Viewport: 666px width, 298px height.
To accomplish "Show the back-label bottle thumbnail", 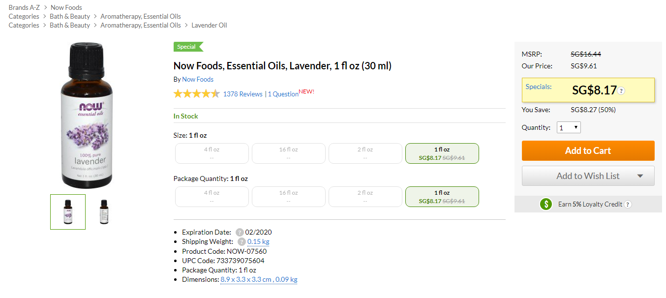I will pos(103,212).
